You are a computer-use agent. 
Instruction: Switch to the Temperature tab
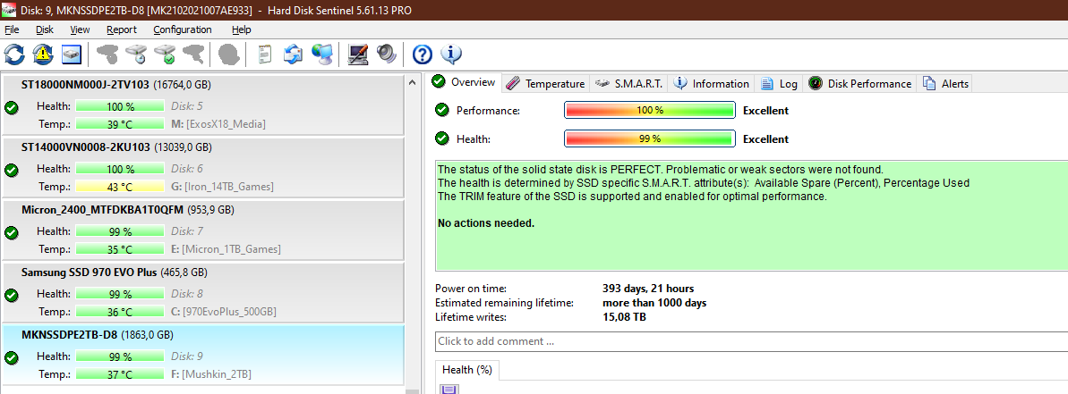point(546,84)
